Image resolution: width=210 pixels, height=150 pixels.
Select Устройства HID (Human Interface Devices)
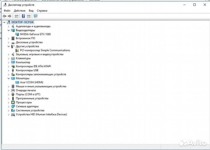click(41, 114)
